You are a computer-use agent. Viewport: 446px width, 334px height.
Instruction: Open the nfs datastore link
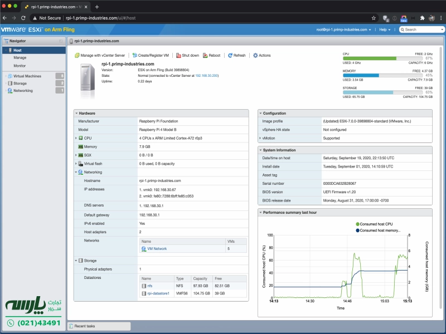[x=150, y=286]
